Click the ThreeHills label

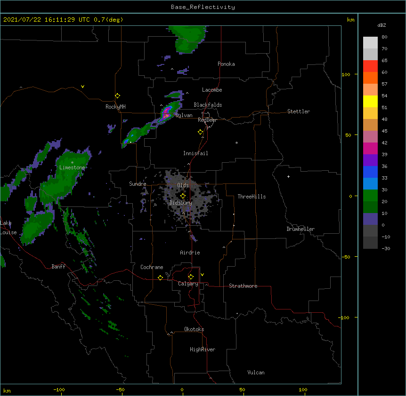[x=252, y=197]
